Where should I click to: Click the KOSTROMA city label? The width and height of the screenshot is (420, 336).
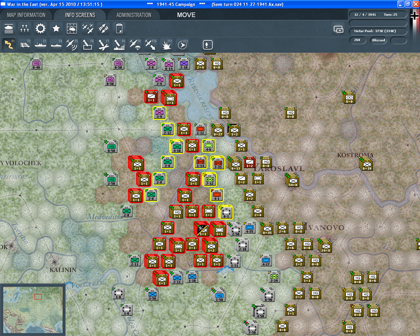(355, 155)
